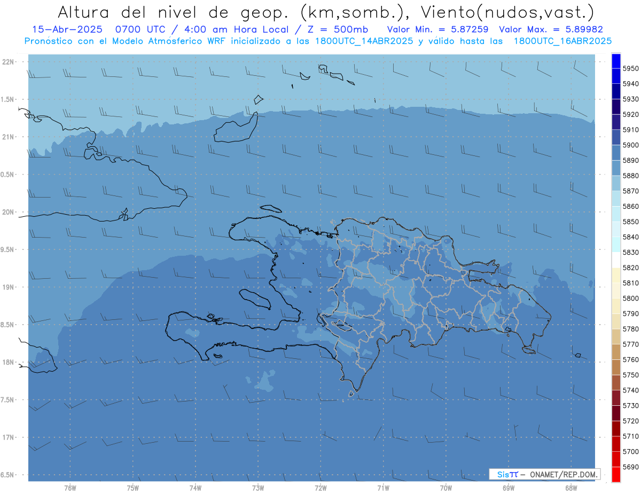
Task: Click the '70W' longitude label
Action: [446, 488]
